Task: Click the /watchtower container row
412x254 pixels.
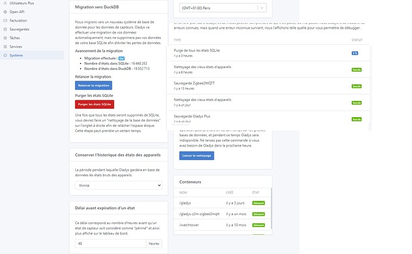Action: pos(221,225)
